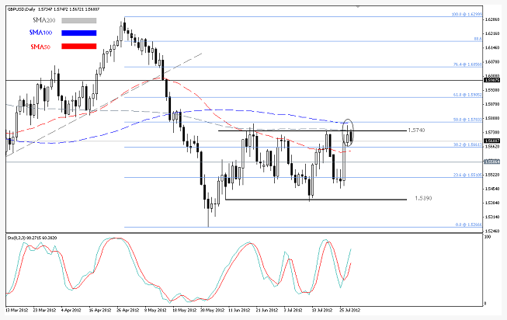Click the stochastic scale value 100
This screenshot has height=320, width=507.
click(x=488, y=237)
